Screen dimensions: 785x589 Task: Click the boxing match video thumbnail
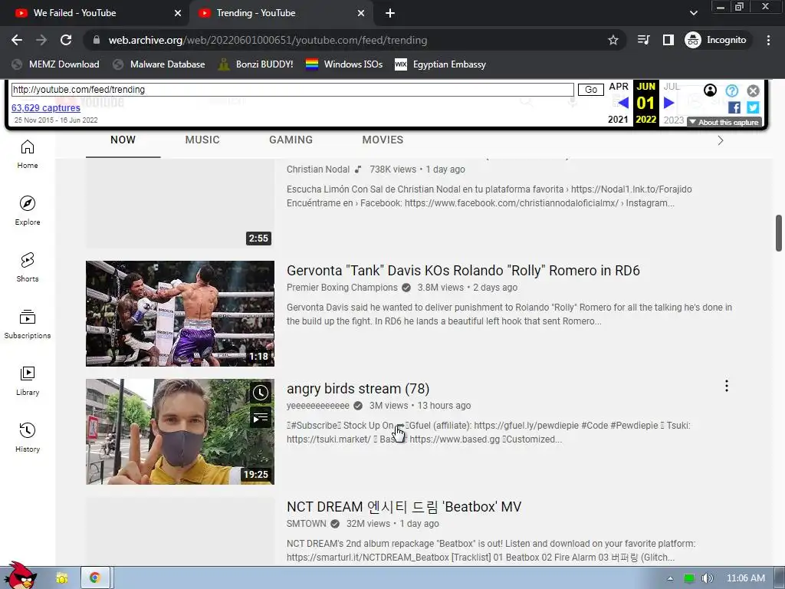(180, 314)
